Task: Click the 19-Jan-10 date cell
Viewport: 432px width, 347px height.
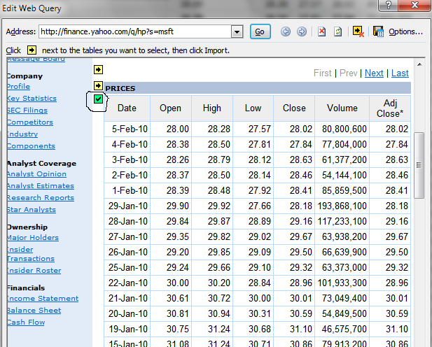Action: pyautogui.click(x=127, y=329)
